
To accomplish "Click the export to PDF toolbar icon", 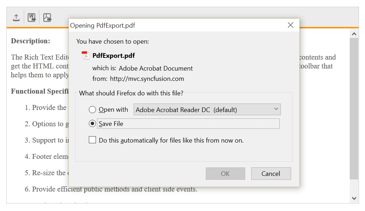I will click(x=47, y=17).
